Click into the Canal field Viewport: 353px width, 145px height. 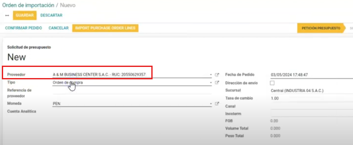click(x=310, y=106)
